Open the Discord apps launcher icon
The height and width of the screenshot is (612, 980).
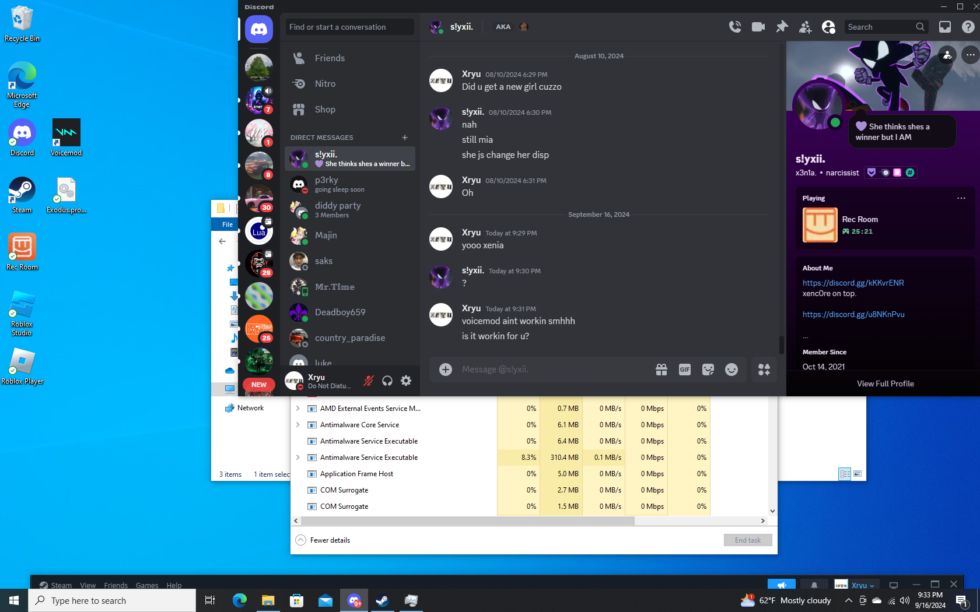[x=764, y=370]
